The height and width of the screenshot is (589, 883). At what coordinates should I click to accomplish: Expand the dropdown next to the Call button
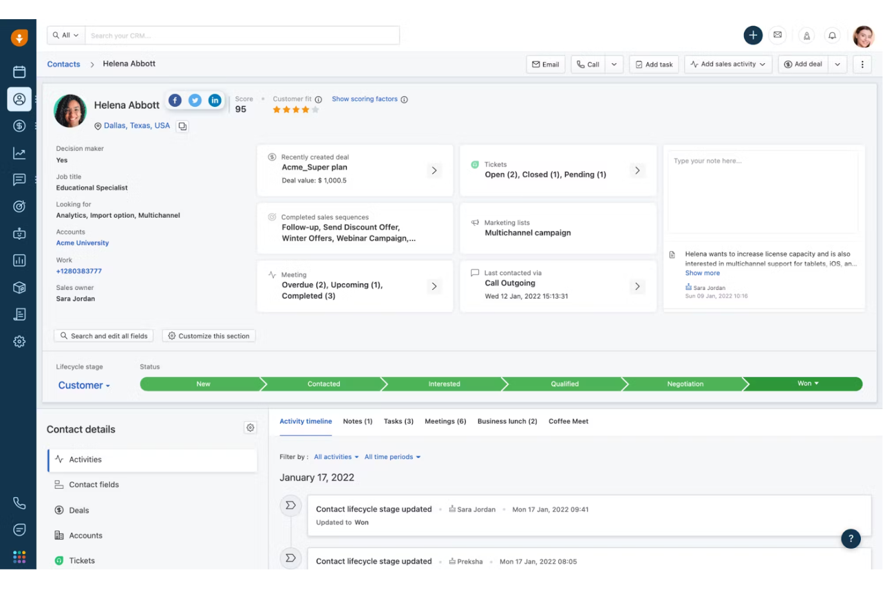614,64
